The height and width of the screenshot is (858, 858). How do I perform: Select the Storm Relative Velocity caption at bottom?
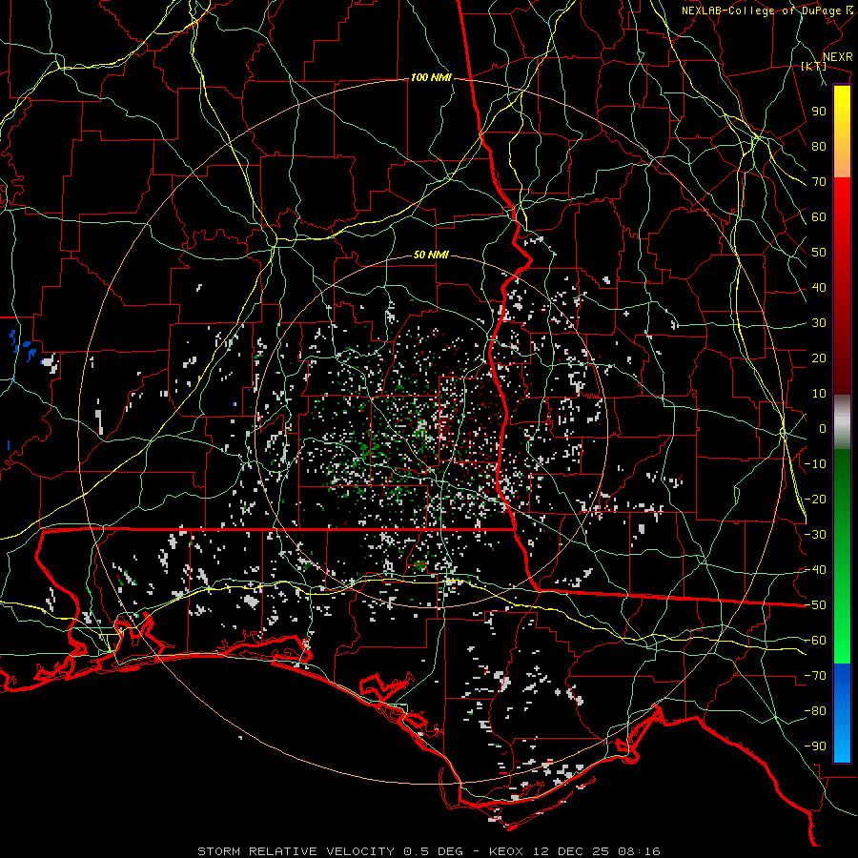[x=428, y=851]
